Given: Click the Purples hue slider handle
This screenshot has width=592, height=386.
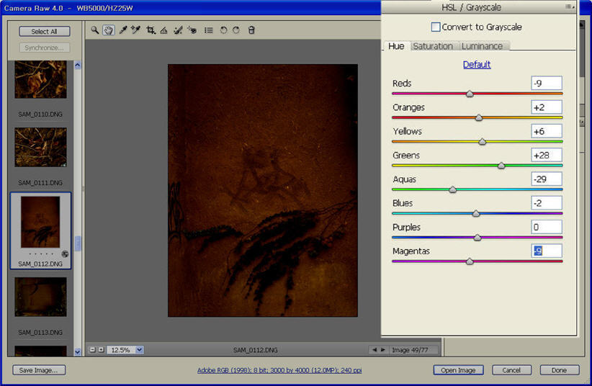Looking at the screenshot, I should (x=477, y=238).
